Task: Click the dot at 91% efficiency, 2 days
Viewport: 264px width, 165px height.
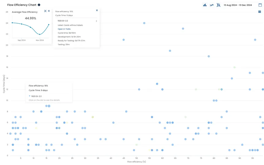Action: tap(242, 145)
